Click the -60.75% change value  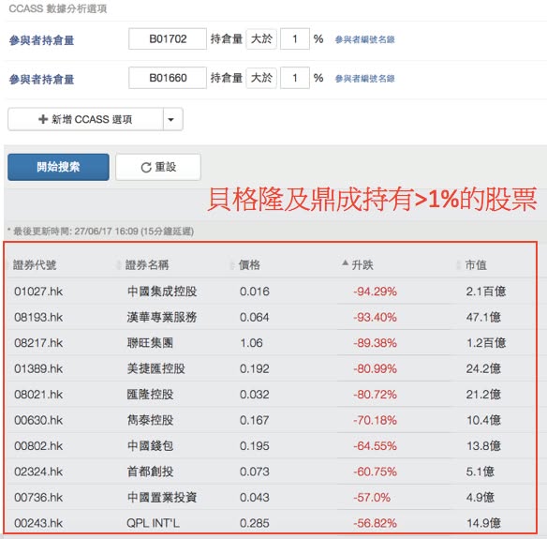[x=375, y=472]
